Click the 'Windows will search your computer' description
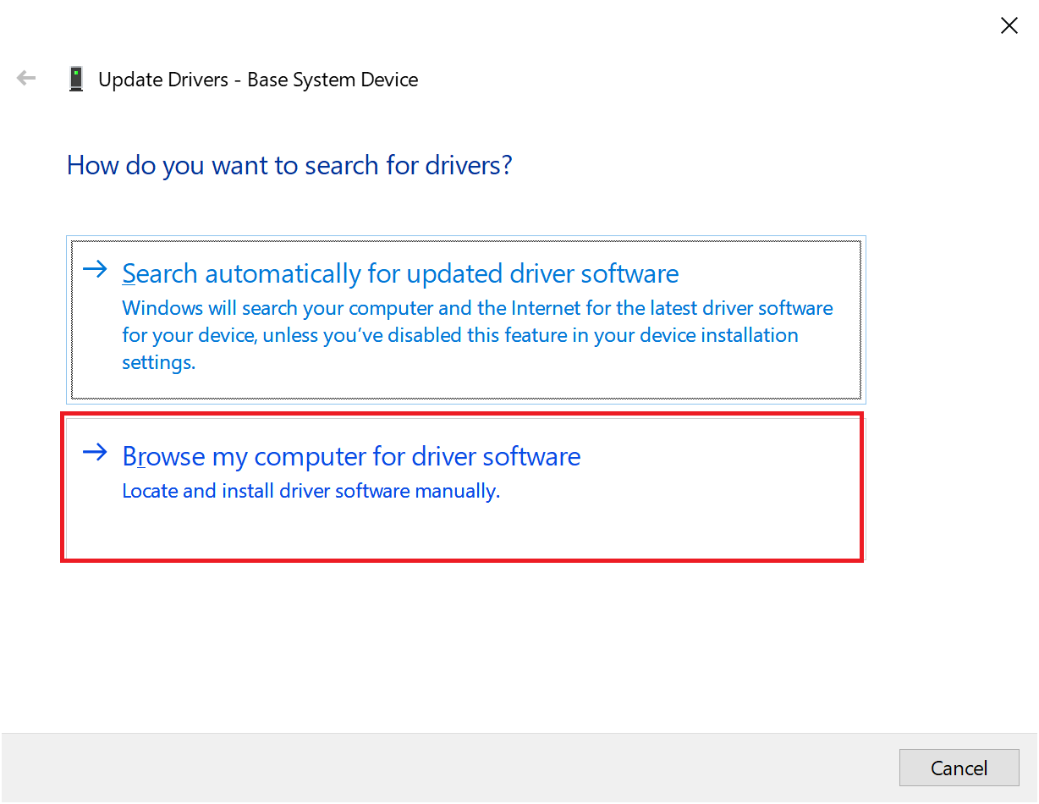Screen dimensions: 1039x804 [477, 335]
